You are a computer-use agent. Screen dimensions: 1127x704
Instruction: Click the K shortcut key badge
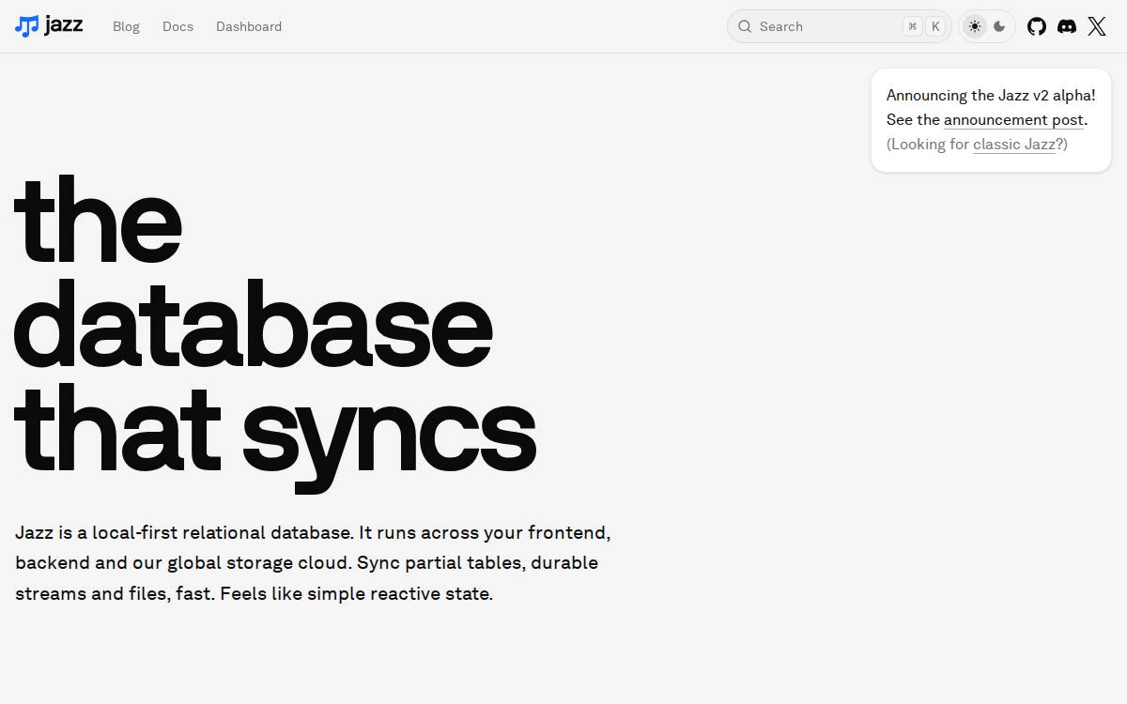pos(935,26)
